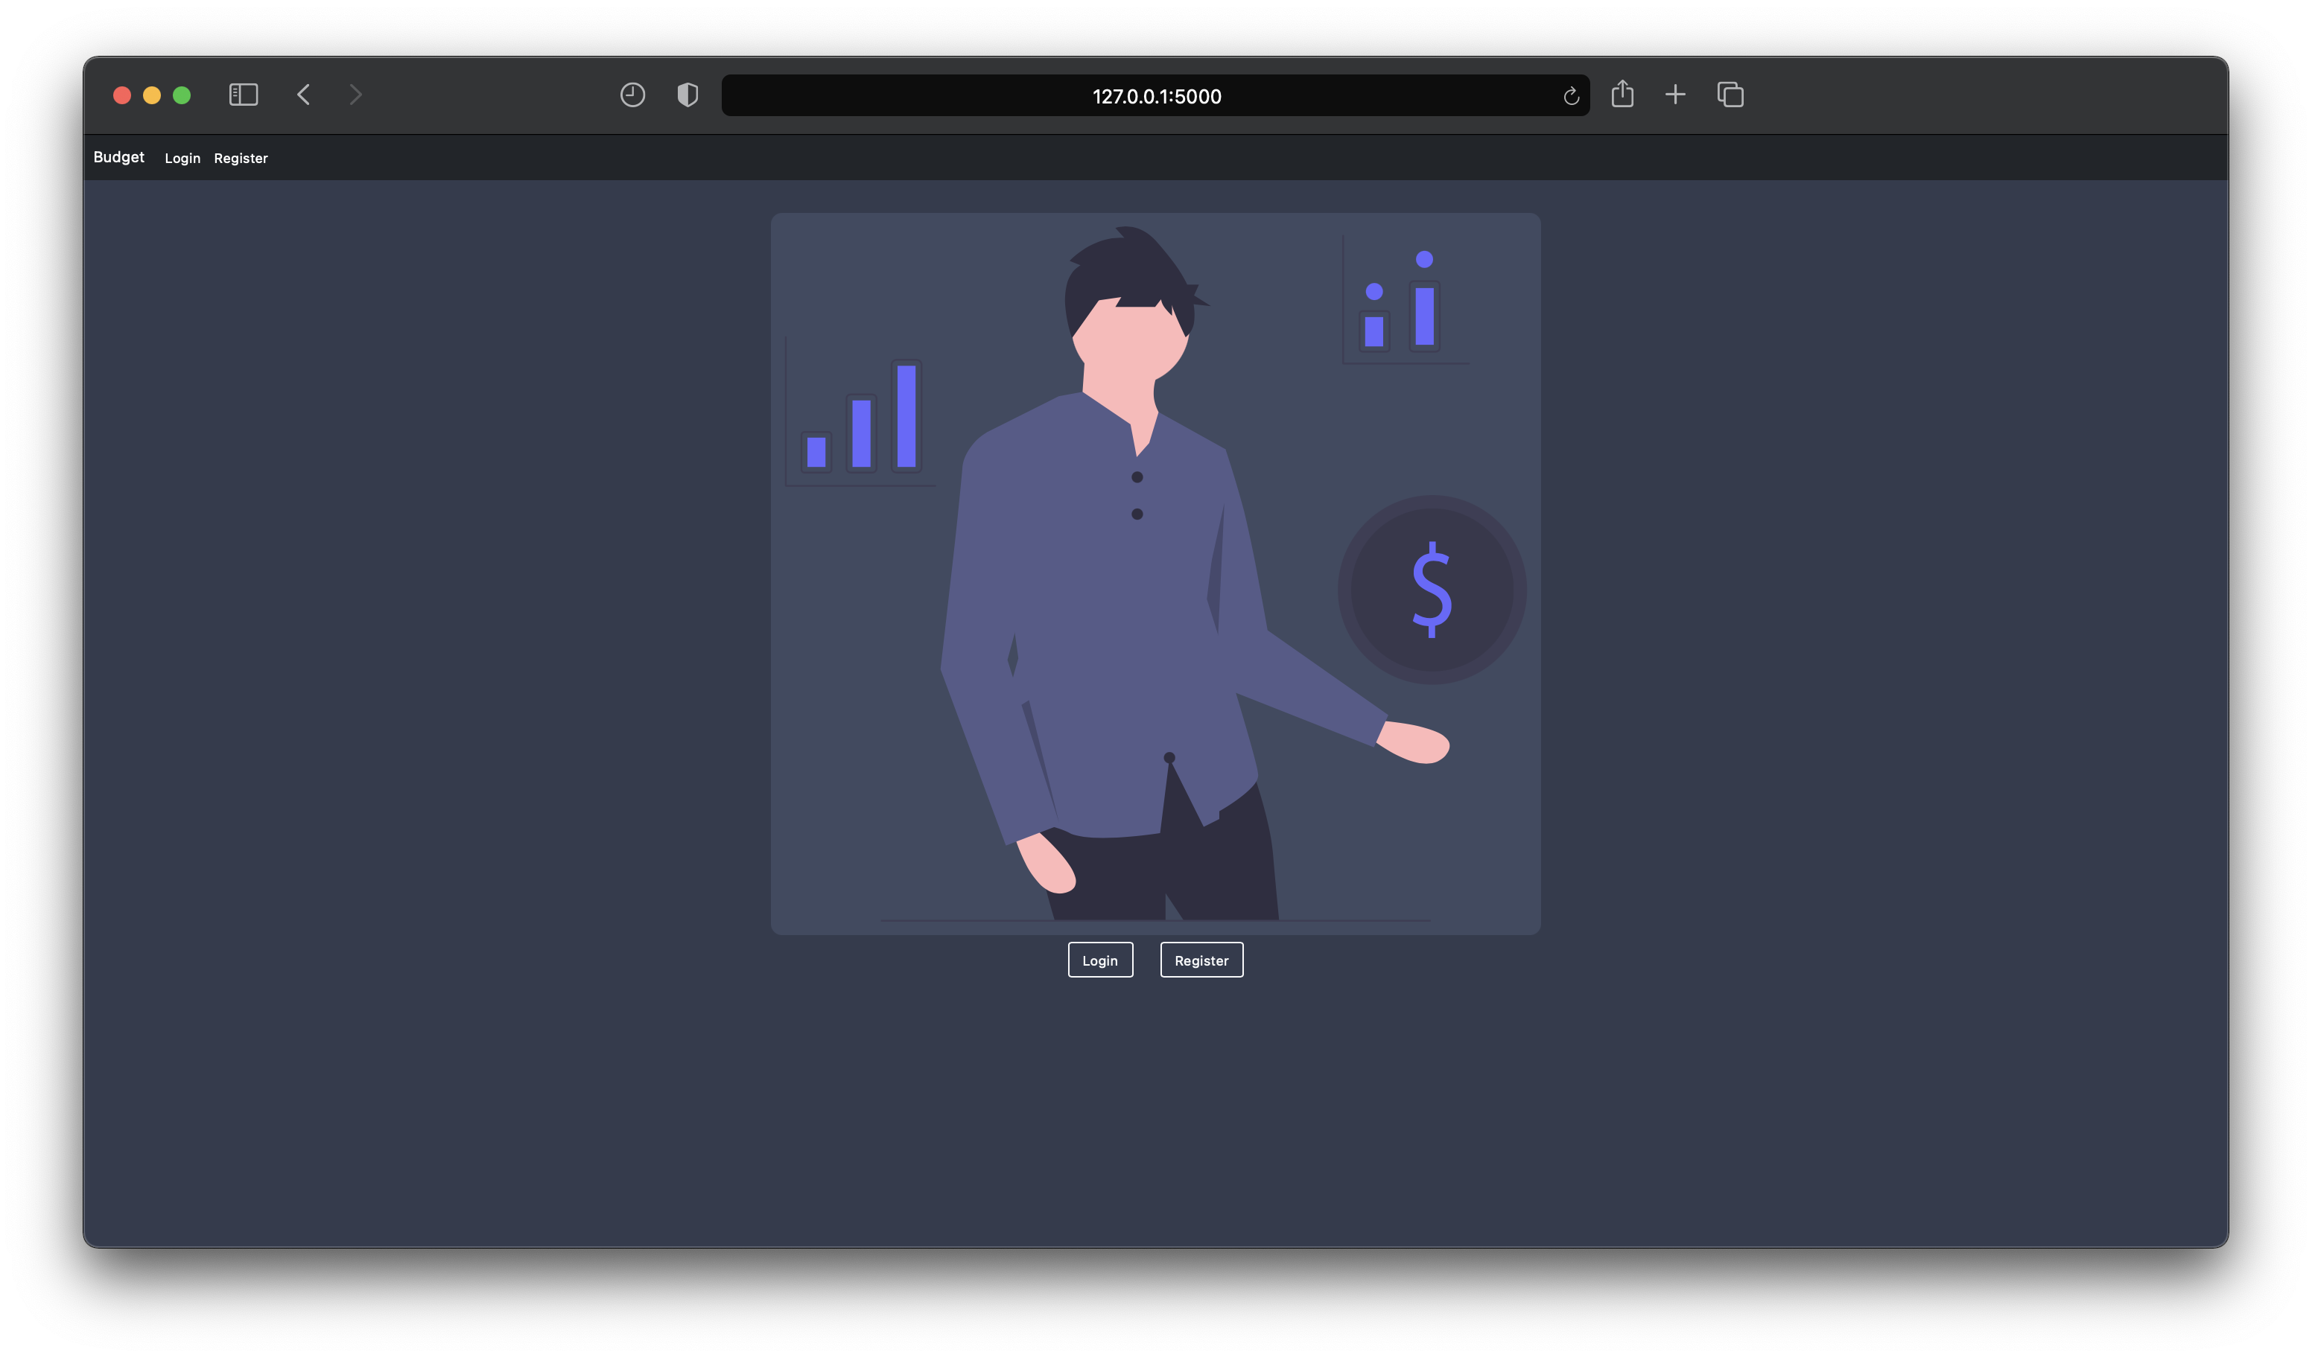Open the Share icon menu
The image size is (2312, 1358).
pyautogui.click(x=1622, y=95)
